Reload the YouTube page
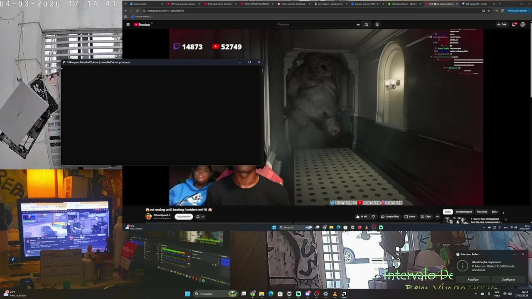532x299 pixels. pyautogui.click(x=137, y=11)
